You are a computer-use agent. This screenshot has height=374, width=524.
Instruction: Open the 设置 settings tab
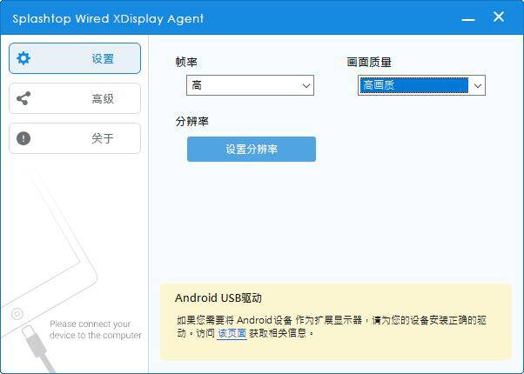(x=75, y=58)
